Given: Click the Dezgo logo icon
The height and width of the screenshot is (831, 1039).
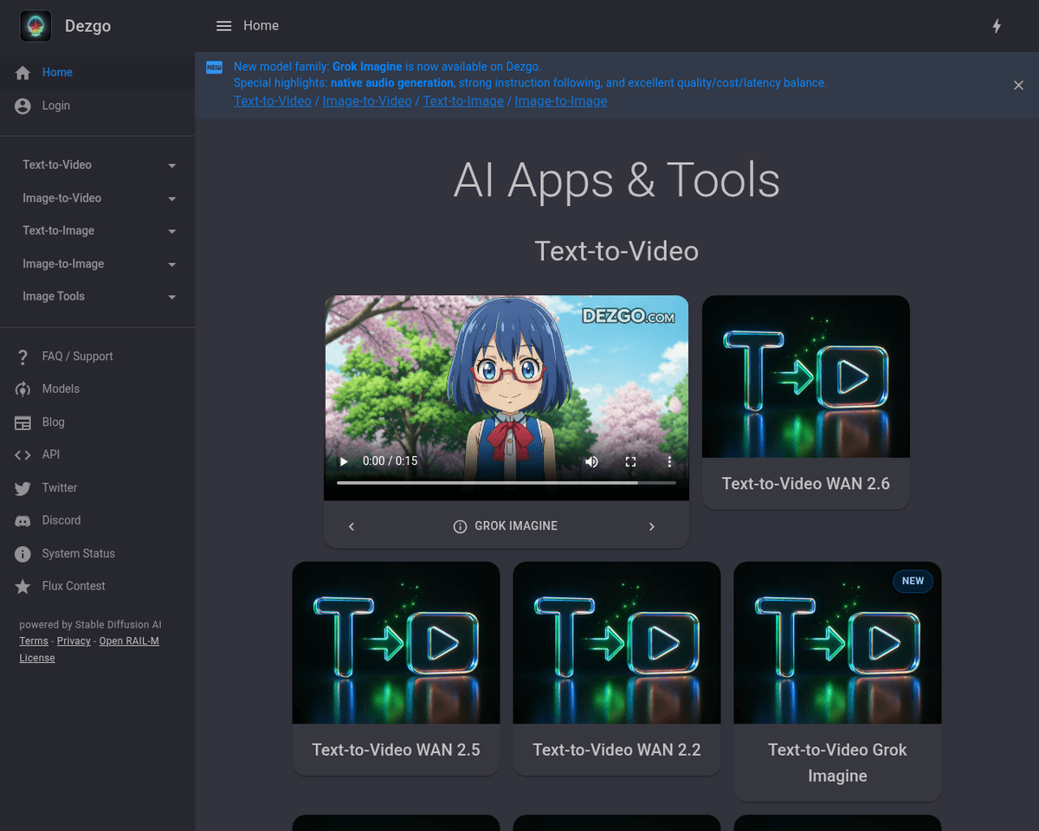Looking at the screenshot, I should click(x=35, y=26).
